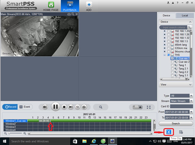
Task: Take snapshot with camera icon in video window
Action: pyautogui.click(x=69, y=14)
